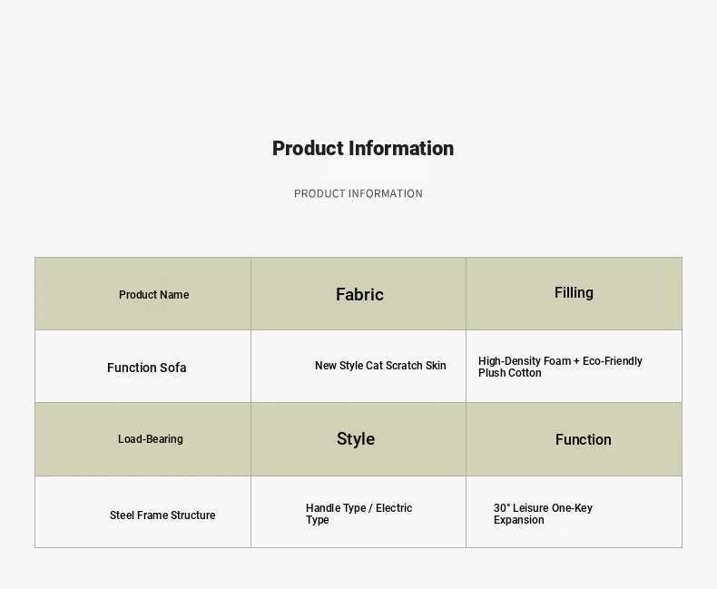Click the Plush Cotton line of text
This screenshot has width=717, height=589.
(509, 373)
